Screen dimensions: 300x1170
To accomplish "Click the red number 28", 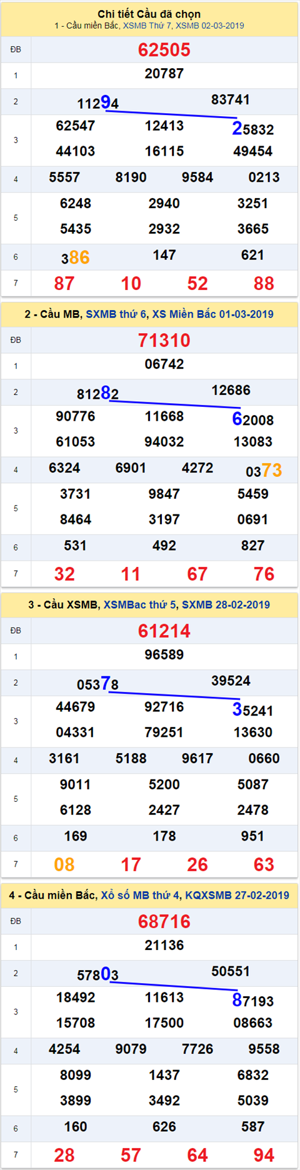I will 64,1156.
